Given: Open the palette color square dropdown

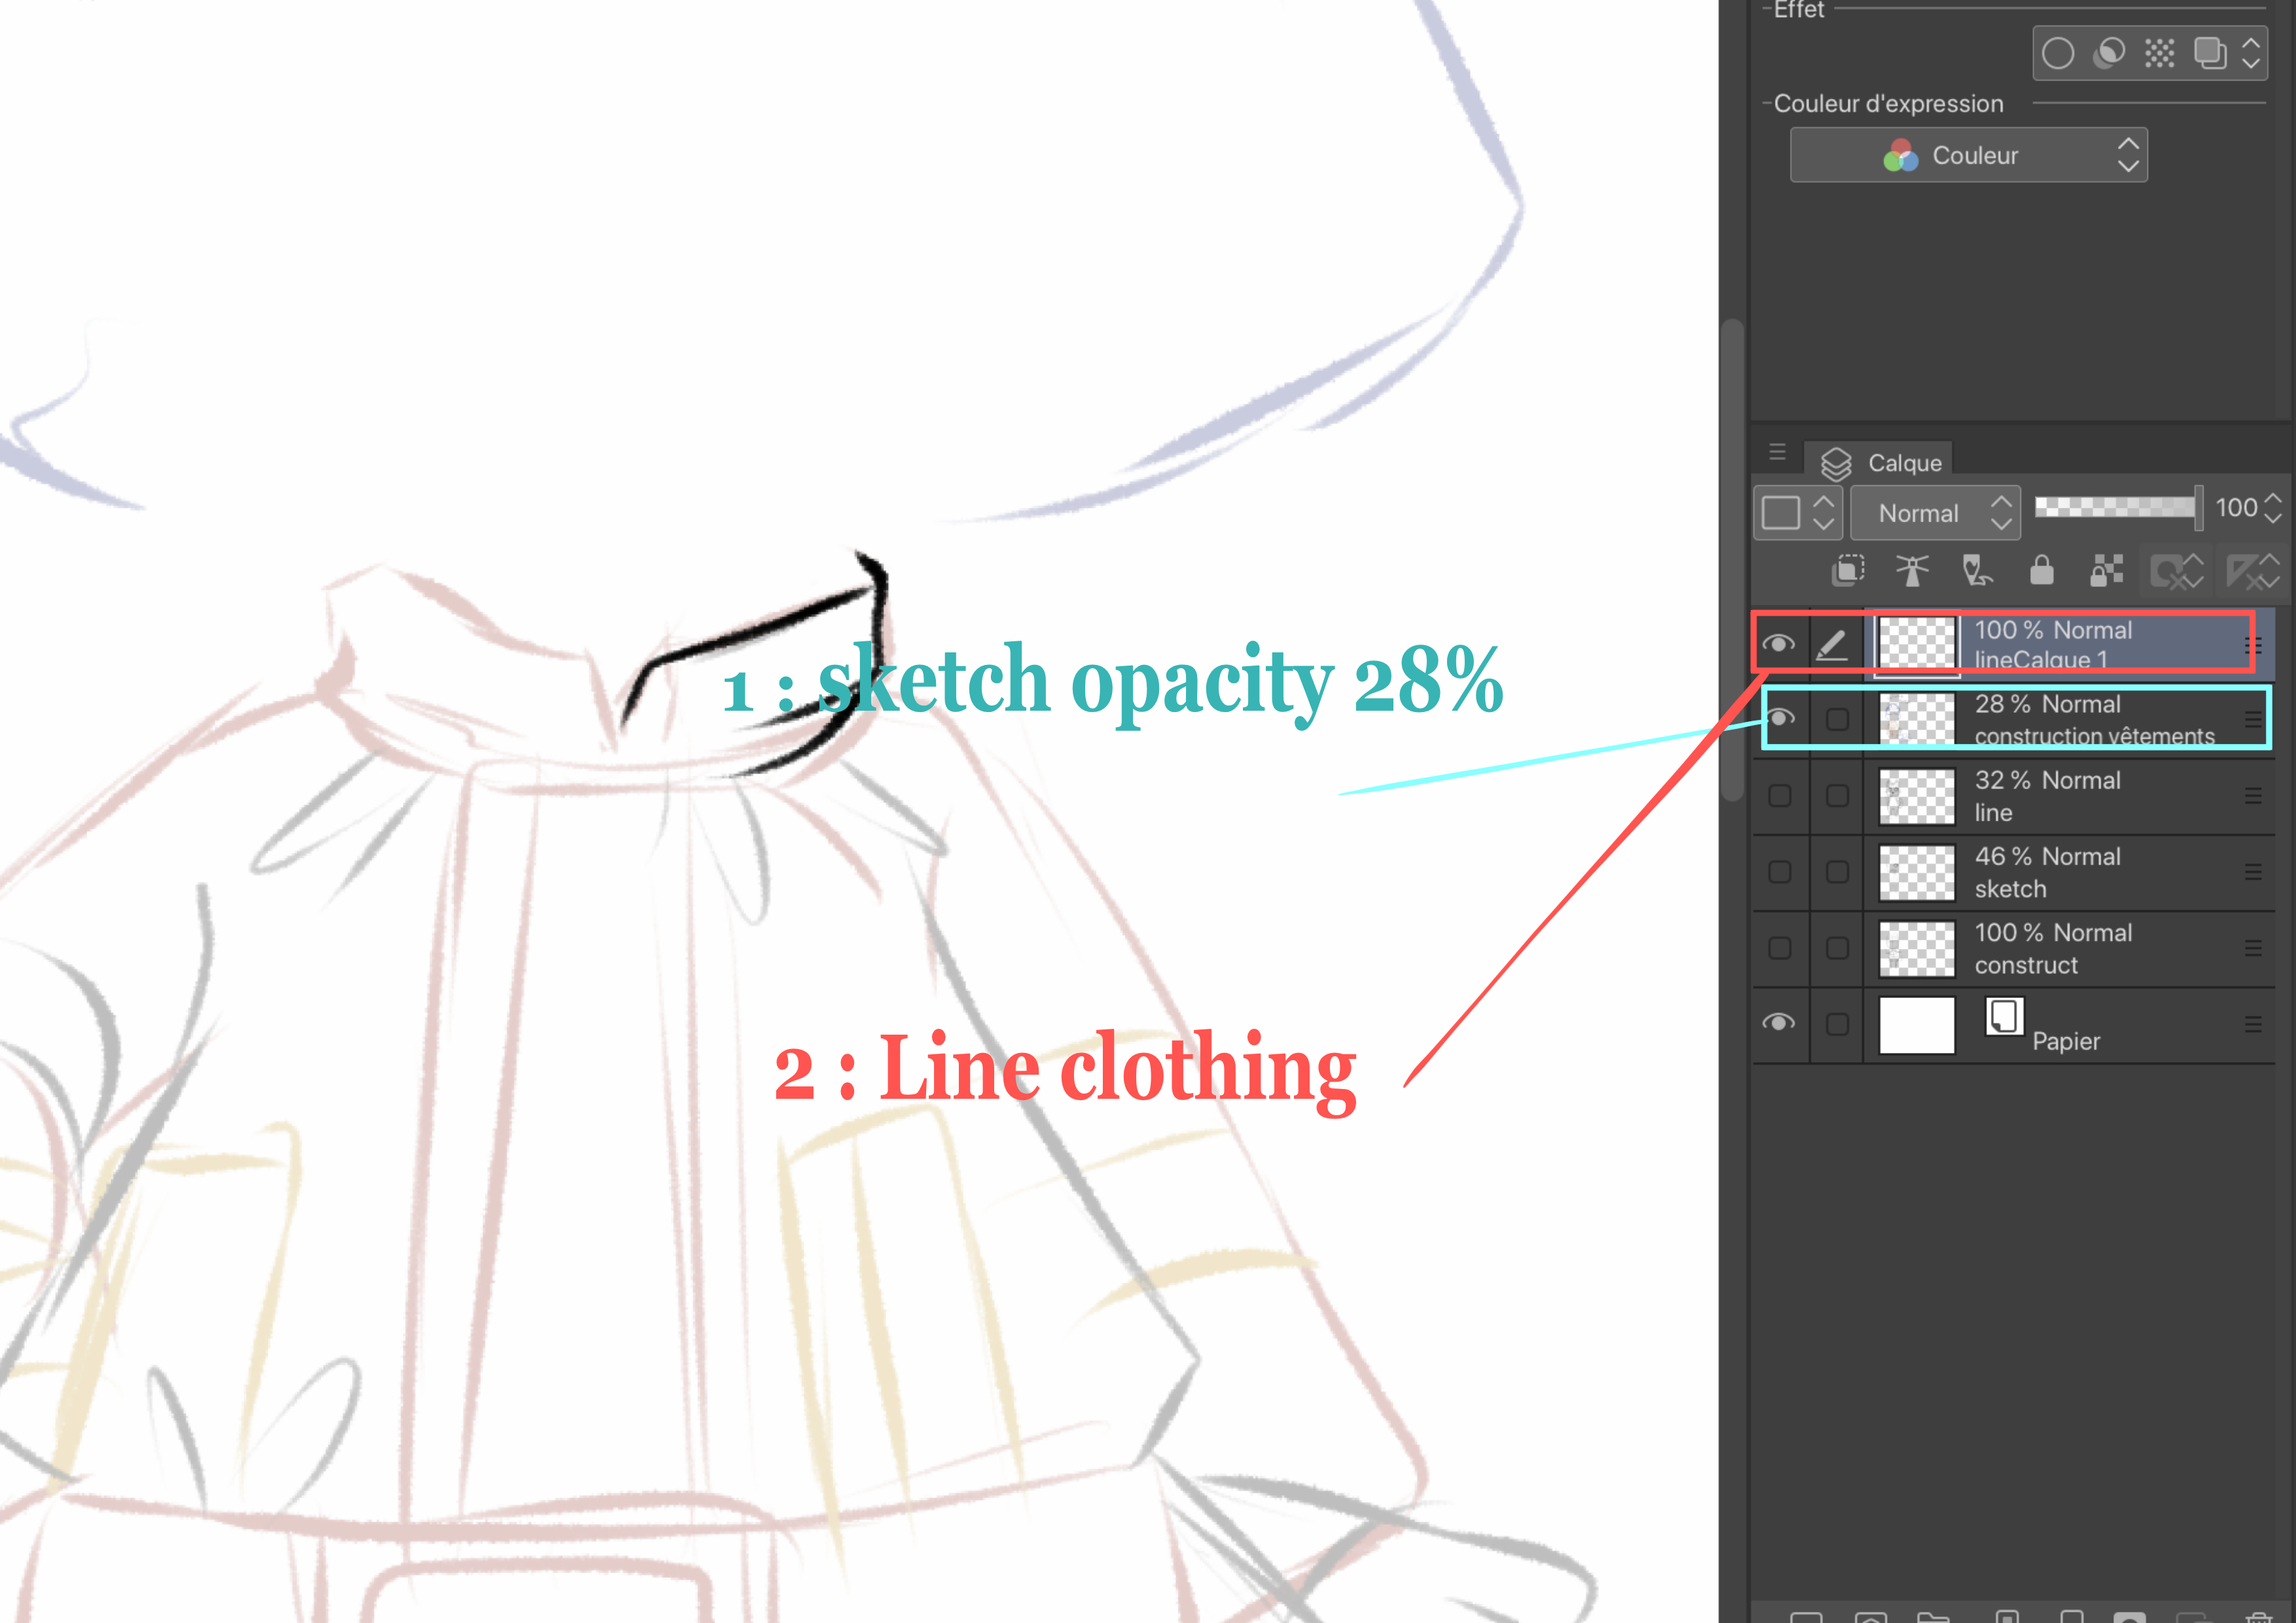Looking at the screenshot, I should pos(1797,513).
